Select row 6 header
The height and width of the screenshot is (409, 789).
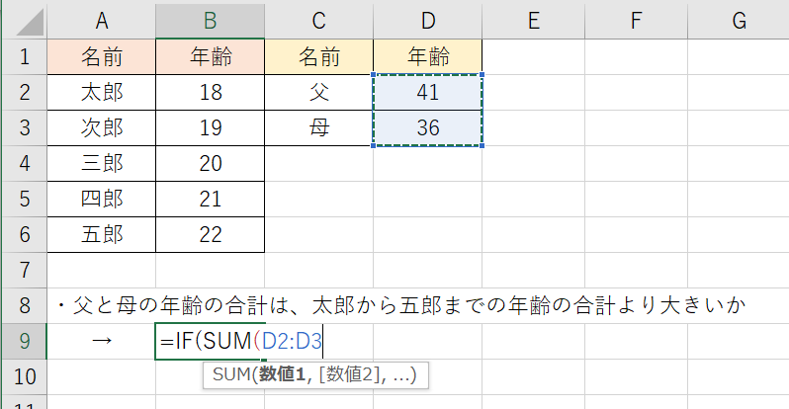pyautogui.click(x=24, y=235)
